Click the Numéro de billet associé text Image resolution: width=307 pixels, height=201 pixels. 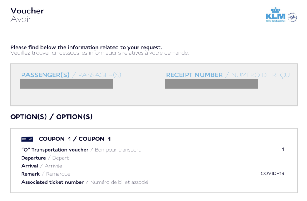click(119, 182)
